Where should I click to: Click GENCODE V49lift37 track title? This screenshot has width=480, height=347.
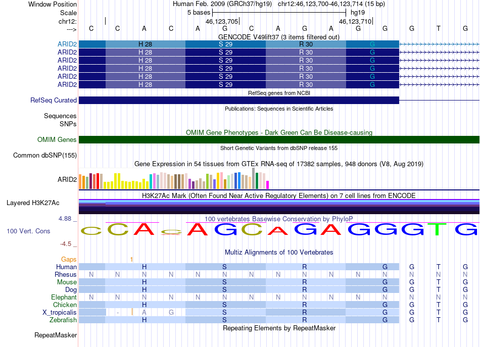coord(278,37)
